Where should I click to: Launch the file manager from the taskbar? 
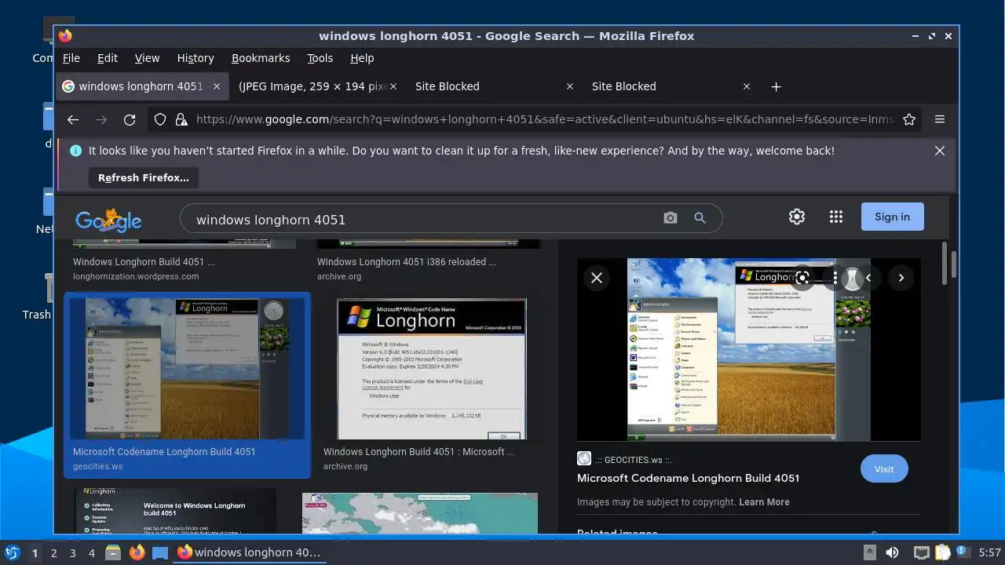[113, 552]
